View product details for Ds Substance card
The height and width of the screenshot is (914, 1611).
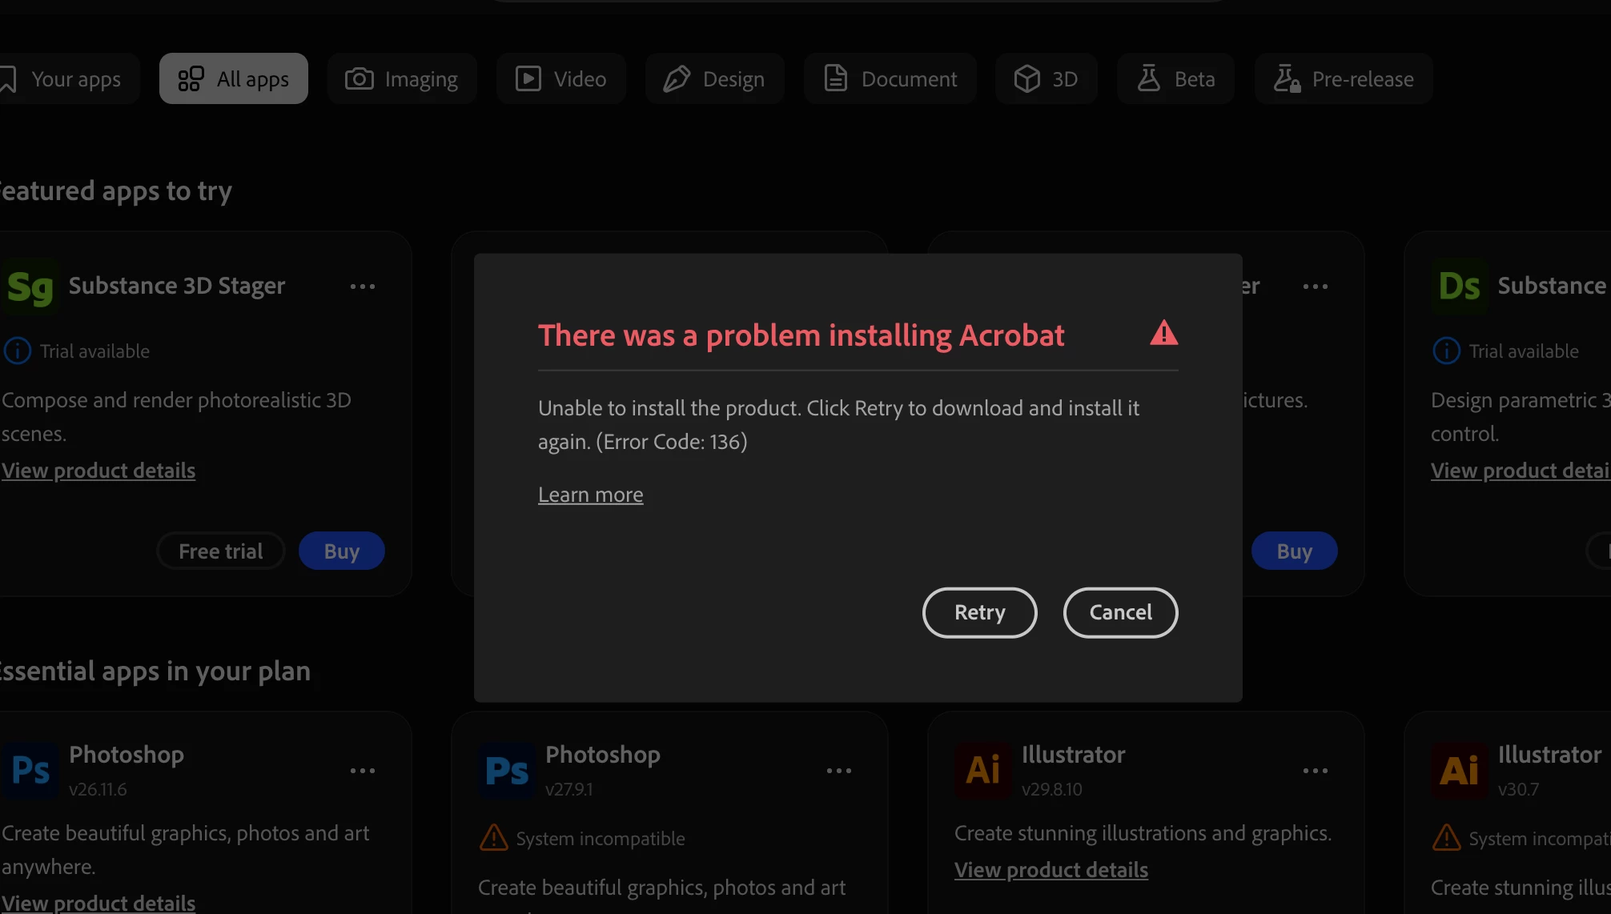[1521, 471]
